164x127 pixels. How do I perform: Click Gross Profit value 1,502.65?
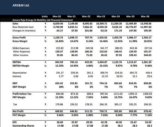(x=102, y=38)
